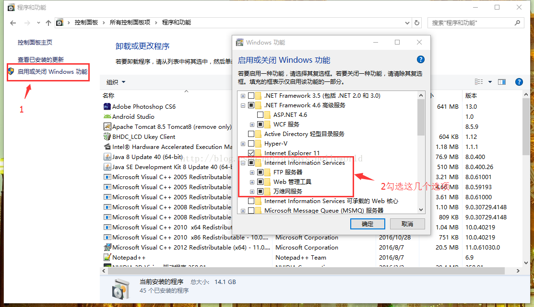This screenshot has height=307, width=534.
Task: Open help in Windows 功能 dialog
Action: (421, 59)
